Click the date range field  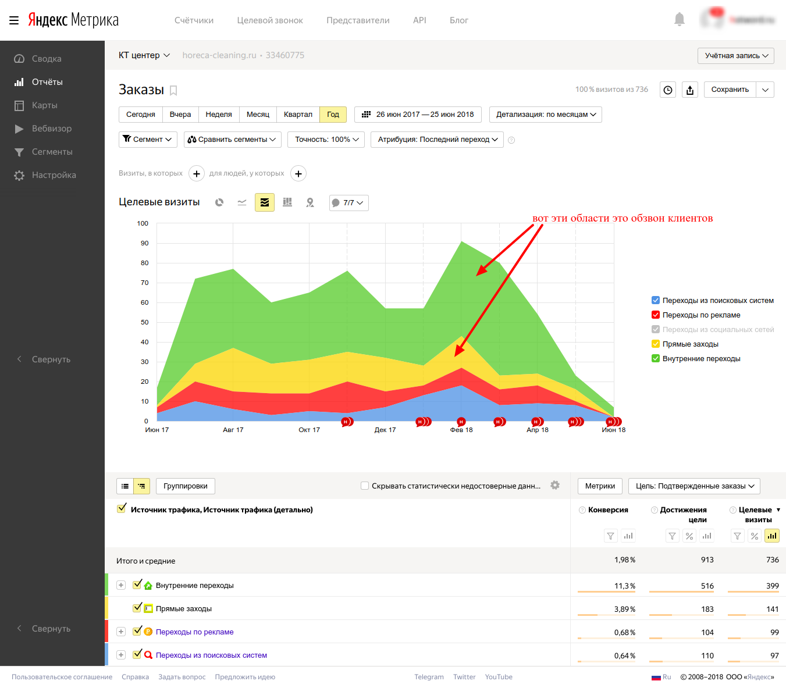pos(418,115)
